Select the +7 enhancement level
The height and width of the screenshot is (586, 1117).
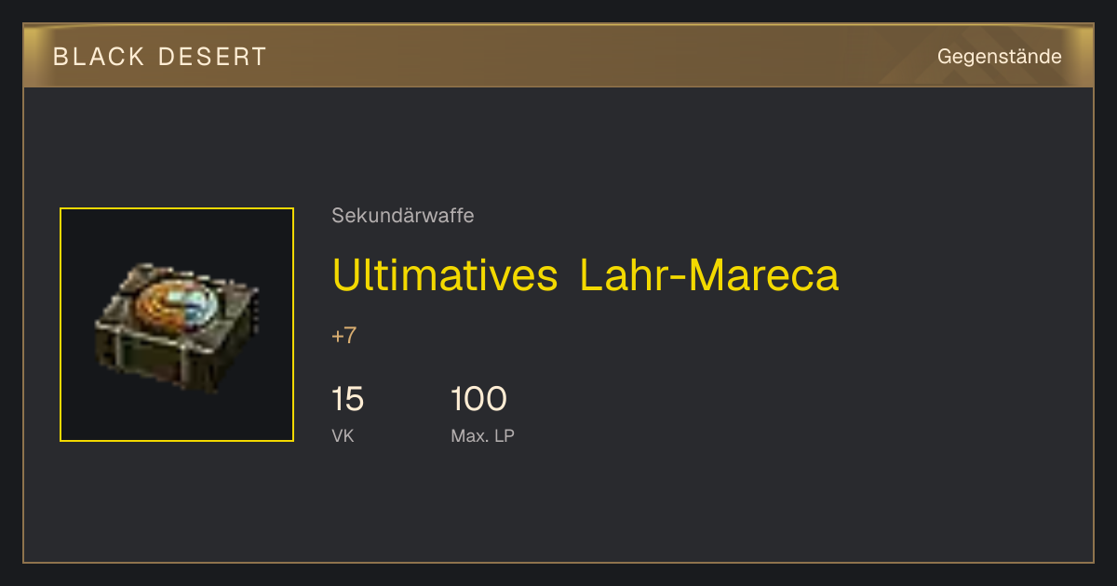coord(343,336)
